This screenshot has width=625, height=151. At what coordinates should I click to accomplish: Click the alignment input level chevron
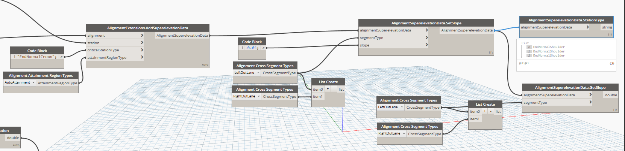point(142,35)
